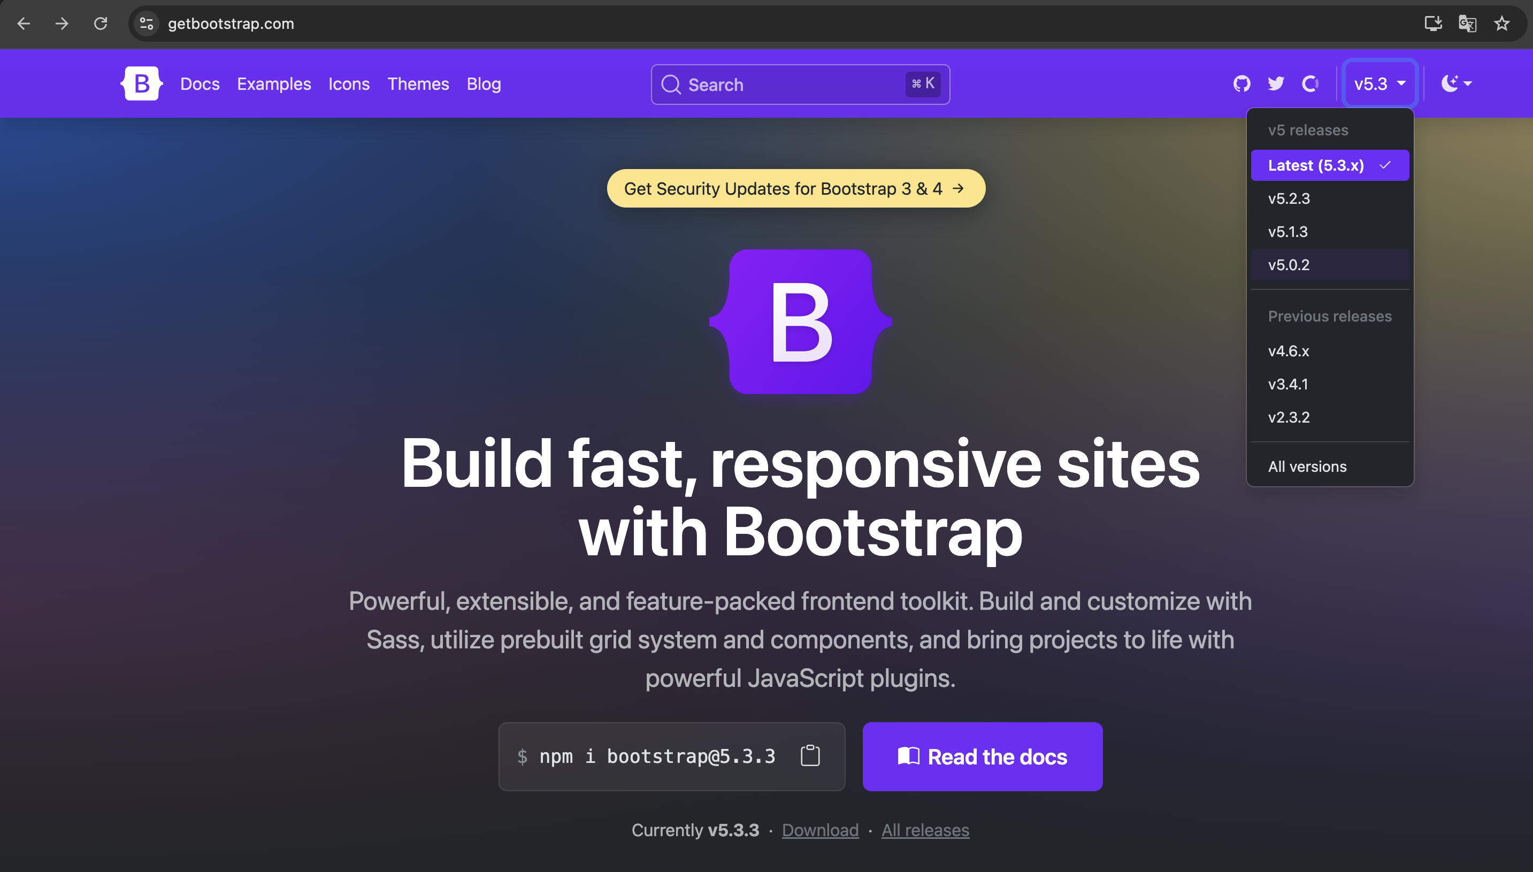Click the translate page icon
The height and width of the screenshot is (872, 1533).
click(x=1467, y=24)
